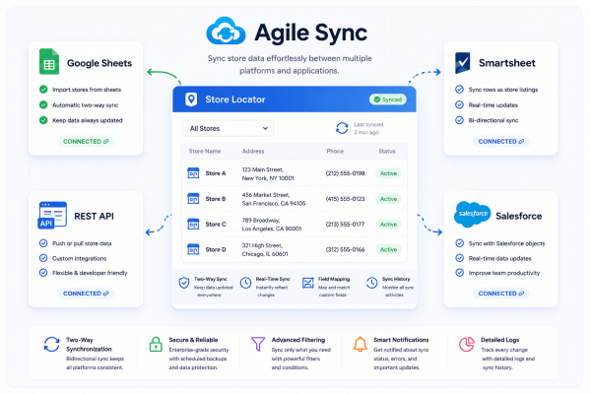Click checkmark next to Automatic two-way sync

tap(43, 104)
